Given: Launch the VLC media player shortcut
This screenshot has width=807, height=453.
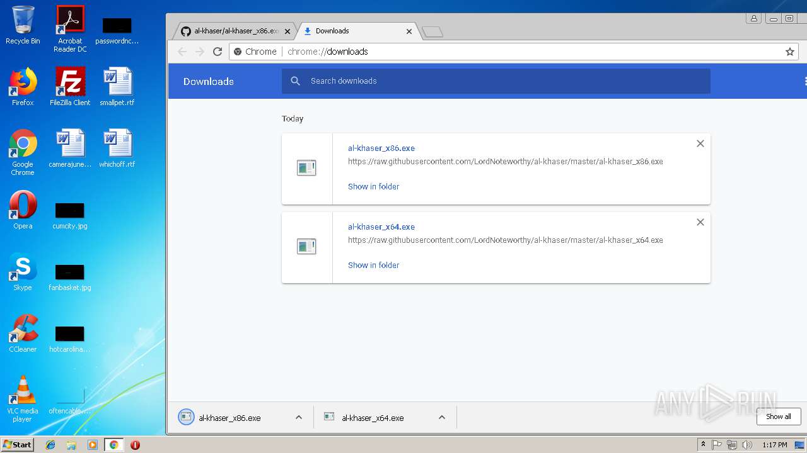Looking at the screenshot, I should coord(23,400).
